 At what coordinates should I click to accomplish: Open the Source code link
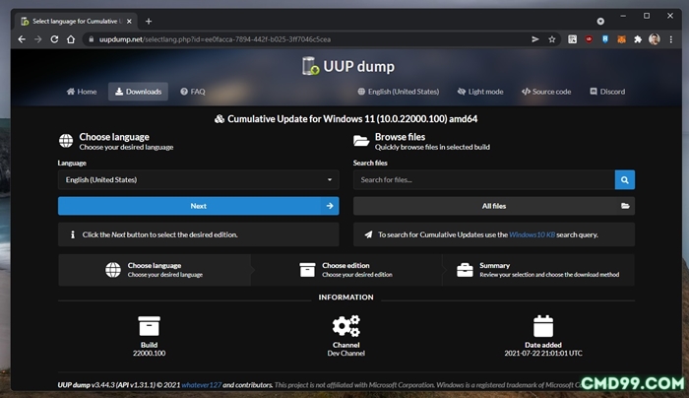tap(546, 92)
